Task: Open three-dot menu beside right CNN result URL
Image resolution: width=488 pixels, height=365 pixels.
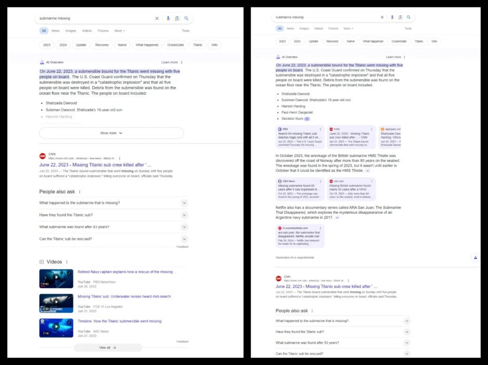Action: [x=348, y=281]
